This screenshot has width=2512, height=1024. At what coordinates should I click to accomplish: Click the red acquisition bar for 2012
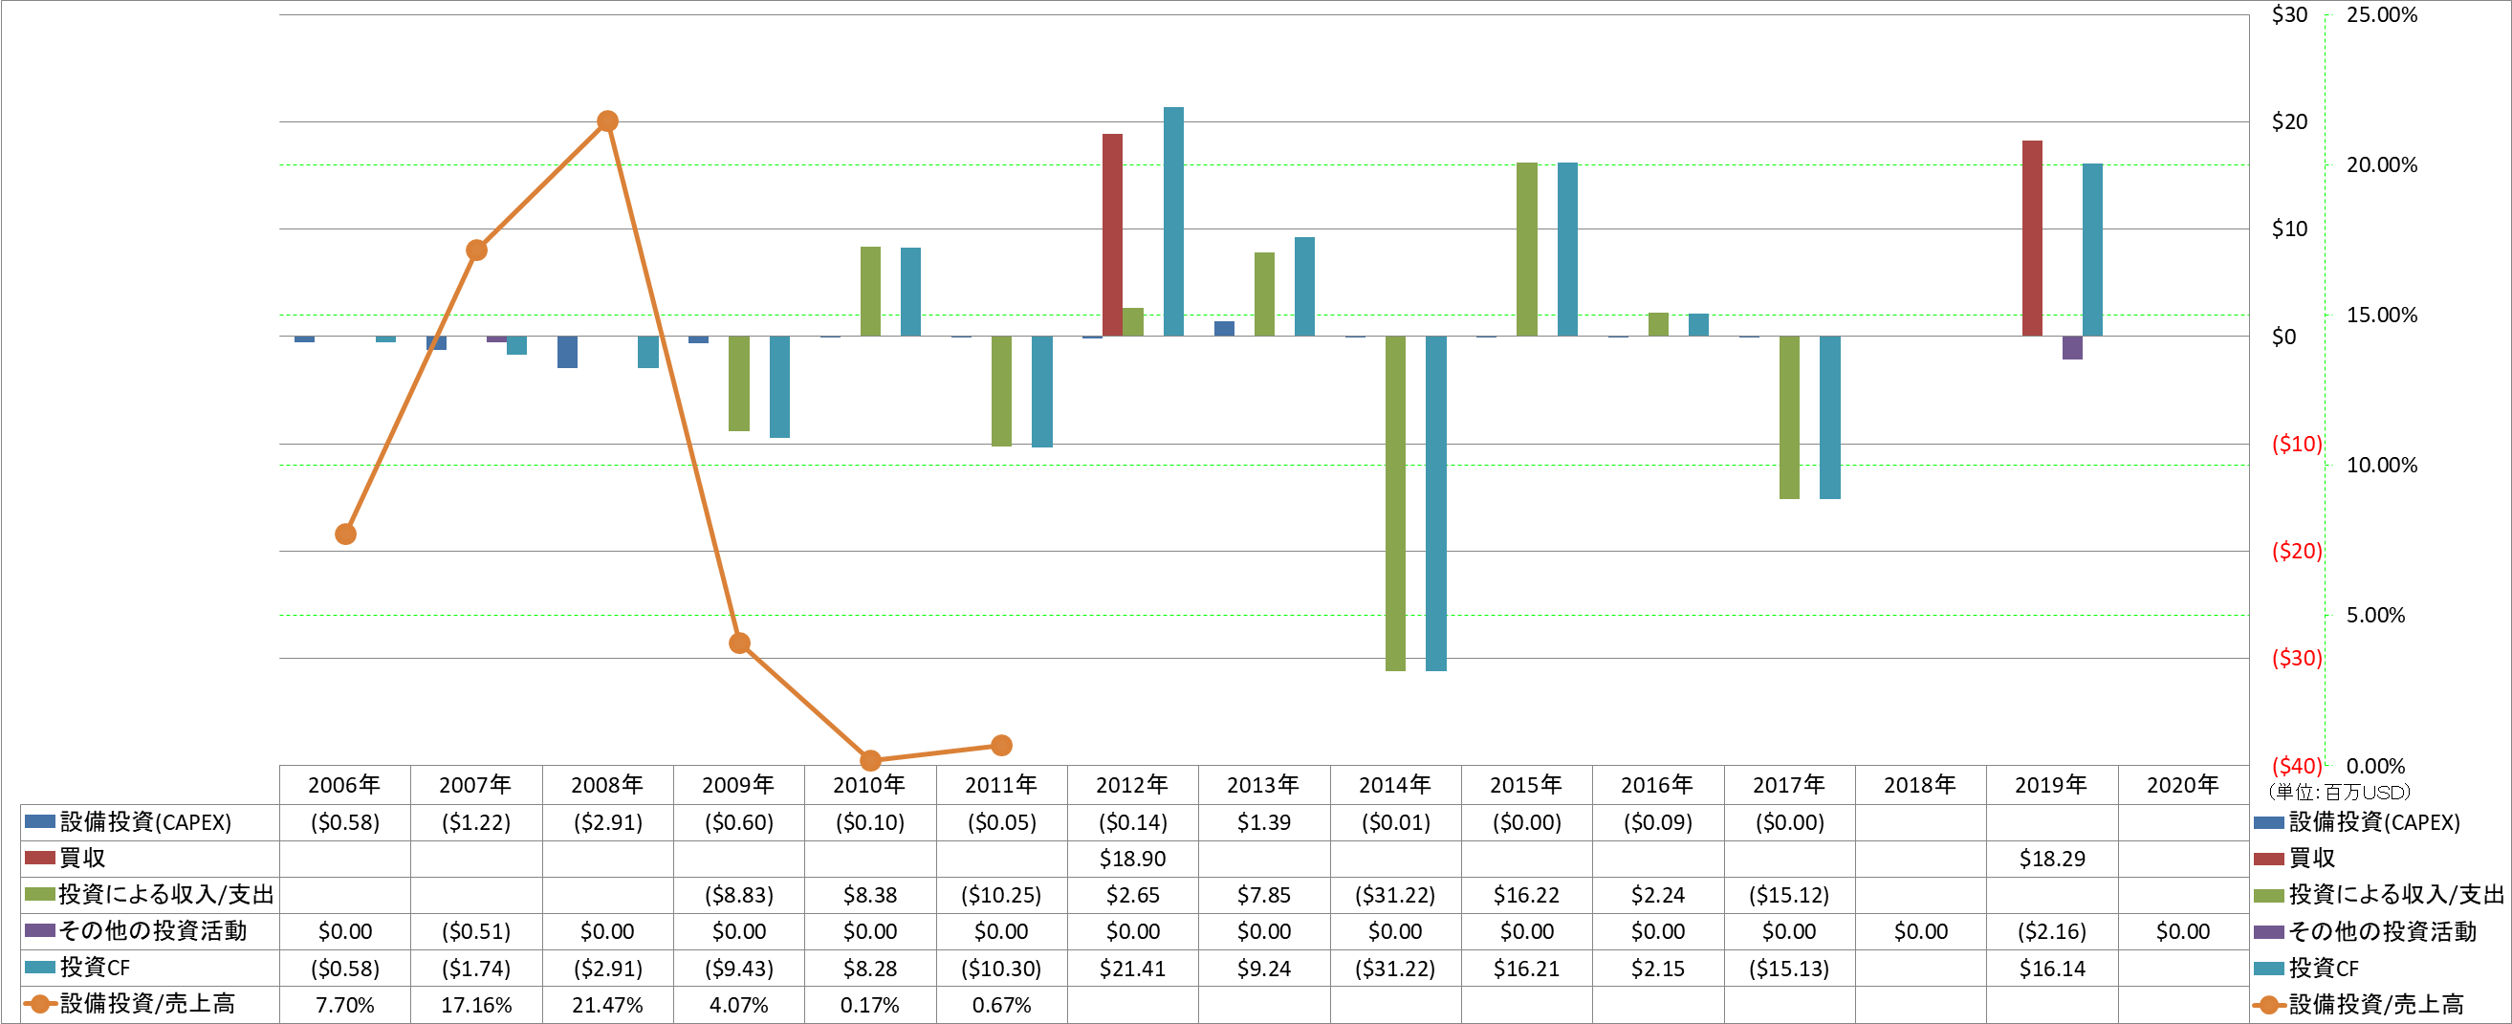[x=1112, y=235]
